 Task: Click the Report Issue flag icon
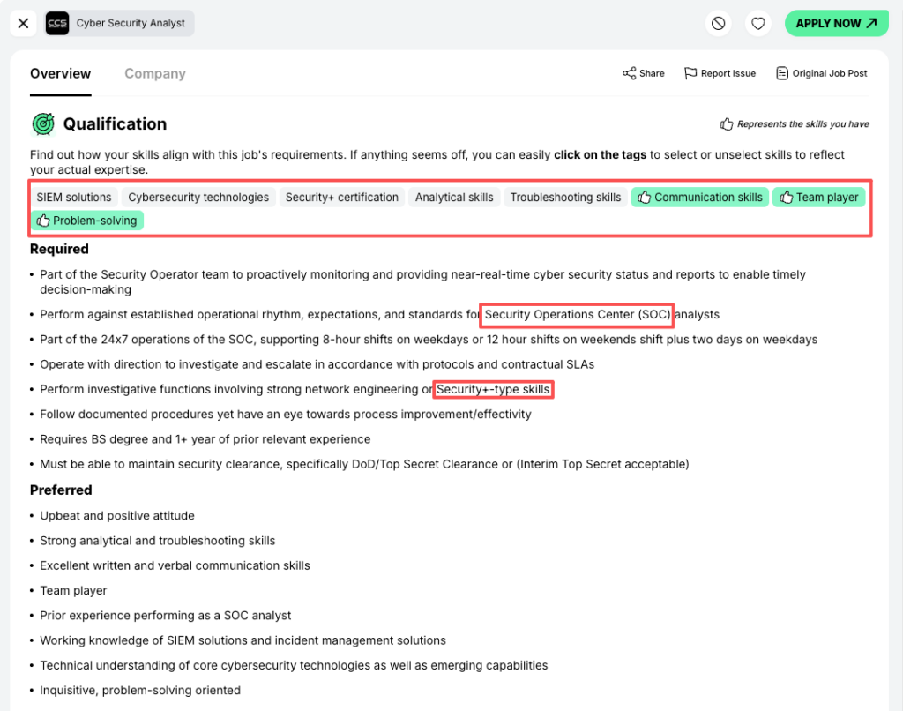click(720, 73)
